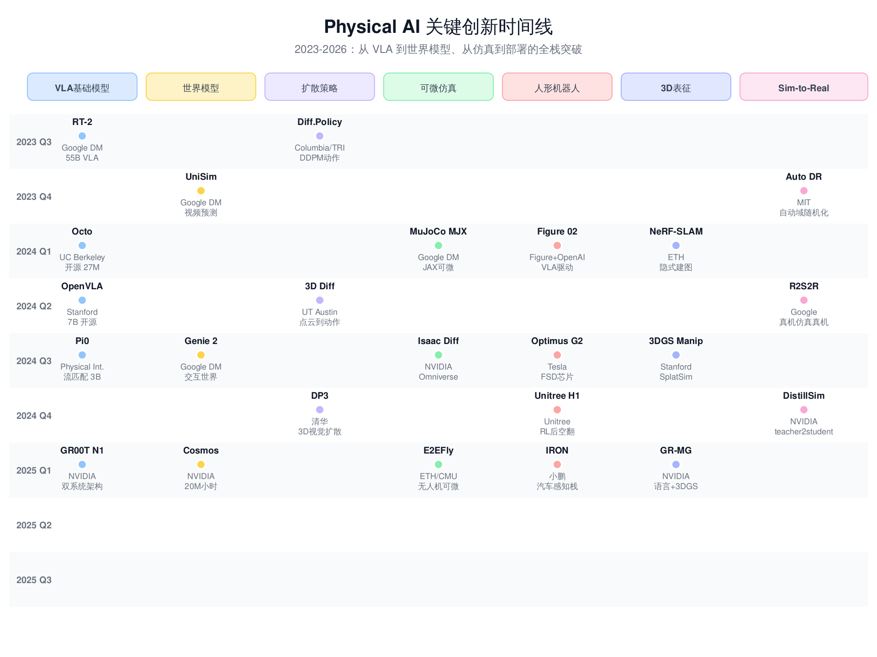Click the Cosmos timeline dot
This screenshot has height=657, width=877.
201,464
